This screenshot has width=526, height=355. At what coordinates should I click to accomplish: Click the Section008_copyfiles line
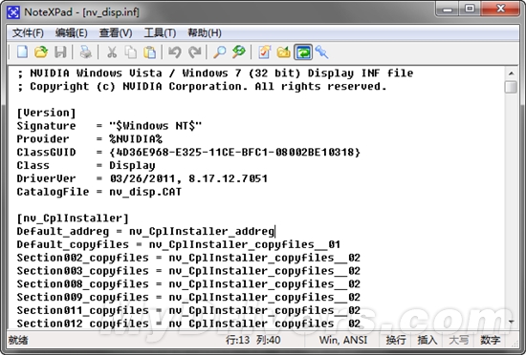(x=188, y=283)
